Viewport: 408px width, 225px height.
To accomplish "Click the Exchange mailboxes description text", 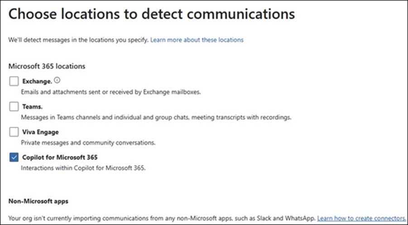I will click(111, 92).
